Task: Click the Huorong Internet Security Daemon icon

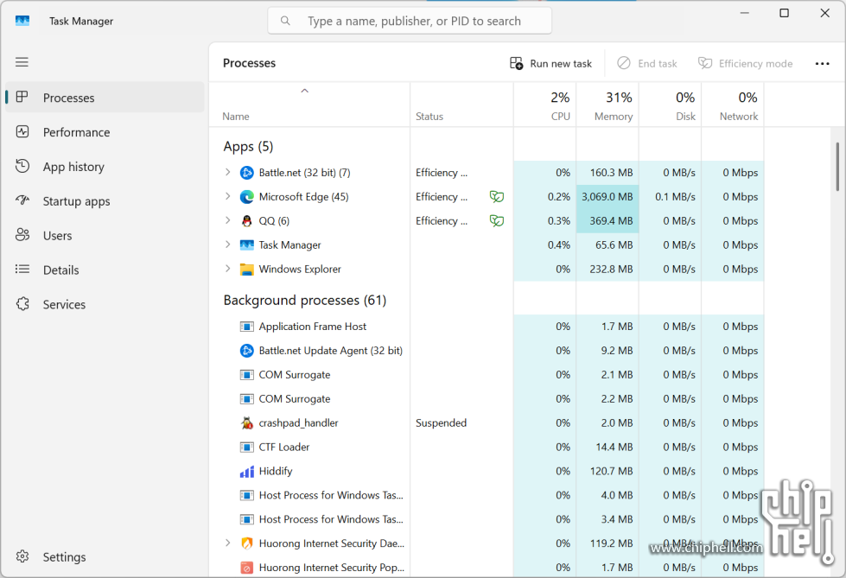Action: pos(246,543)
